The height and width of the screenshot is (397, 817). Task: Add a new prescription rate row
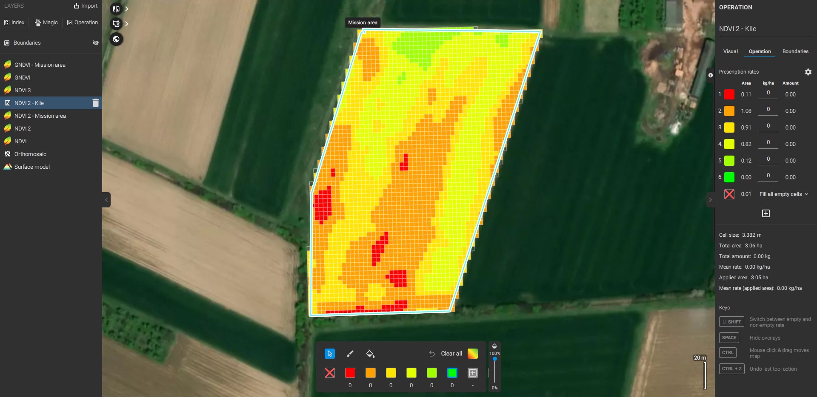766,213
